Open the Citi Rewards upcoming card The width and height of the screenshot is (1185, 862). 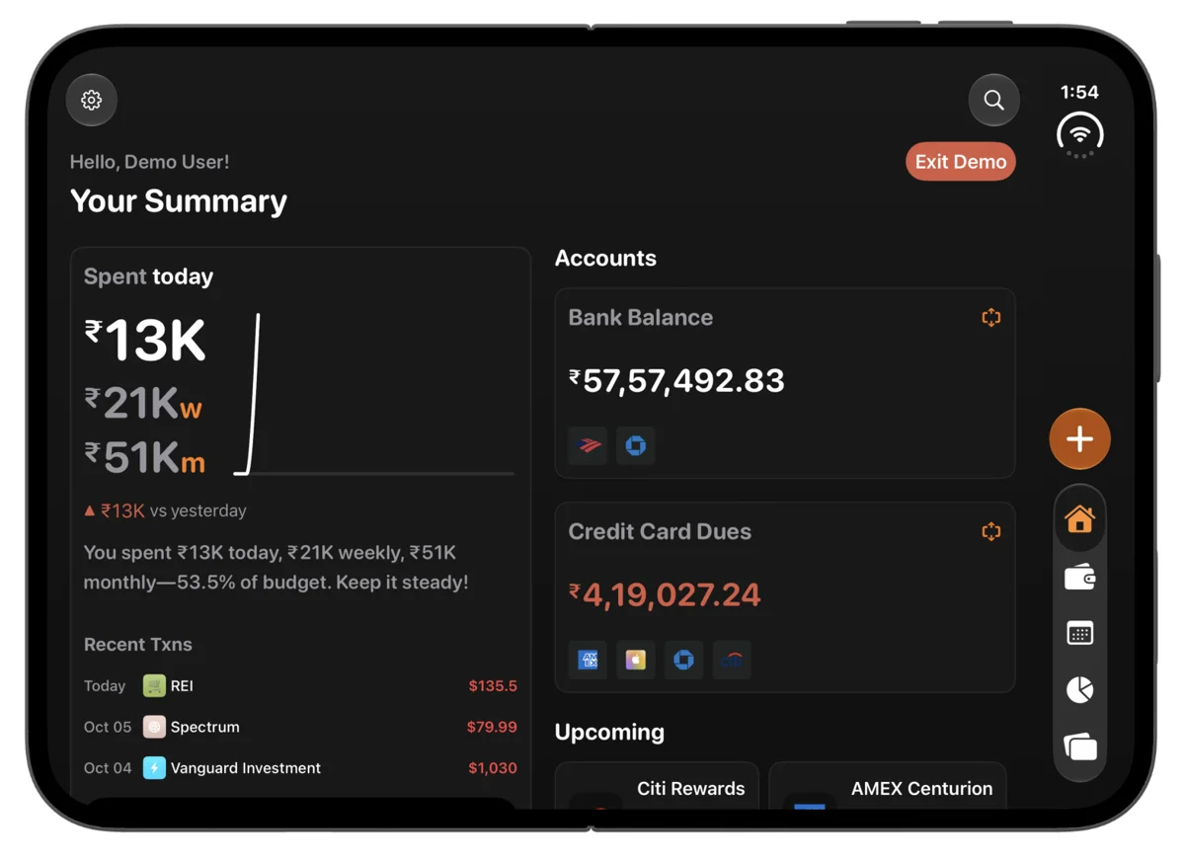[657, 786]
